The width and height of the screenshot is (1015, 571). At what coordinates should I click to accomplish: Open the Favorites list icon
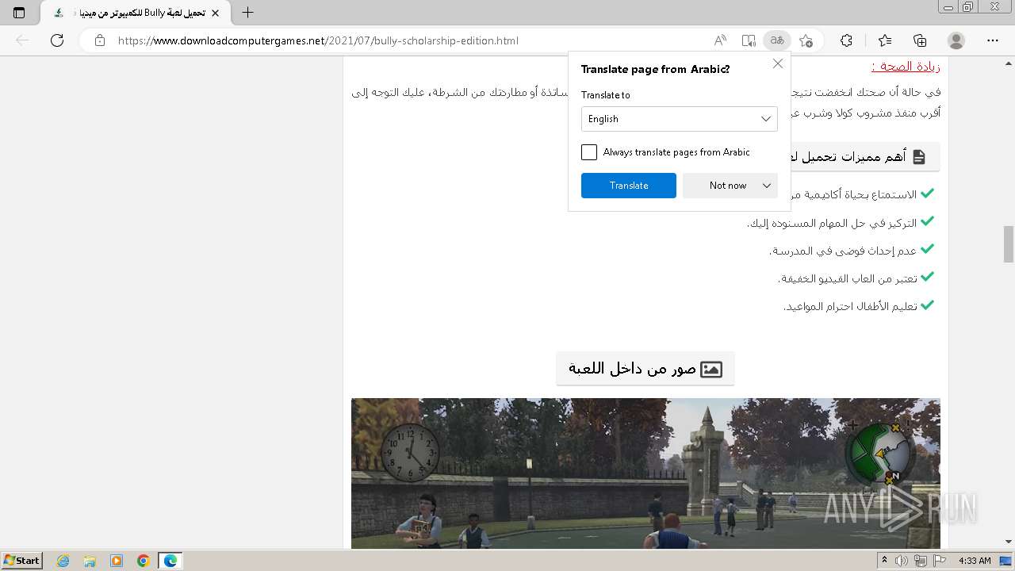pyautogui.click(x=885, y=40)
